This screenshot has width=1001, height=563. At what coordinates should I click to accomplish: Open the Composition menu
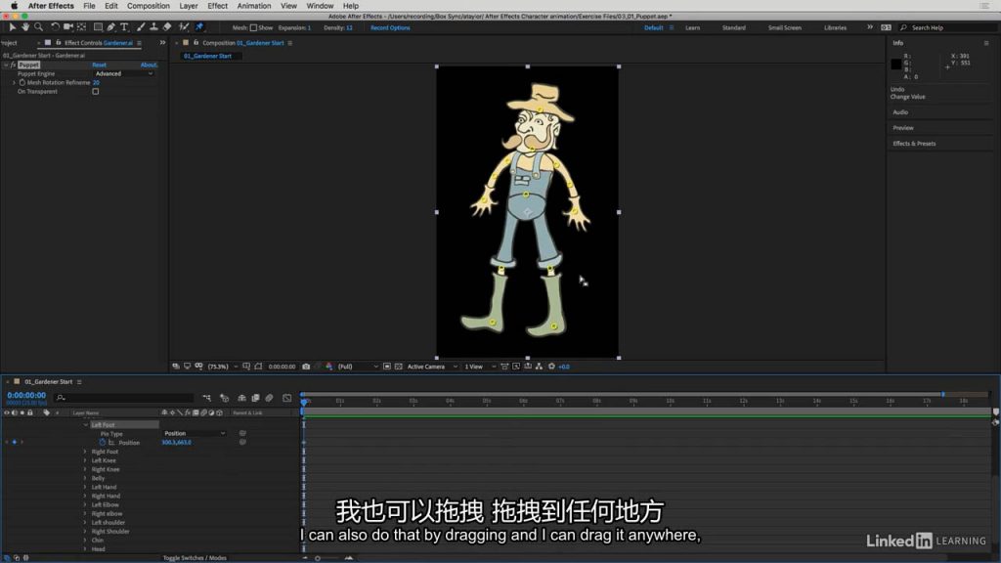tap(149, 6)
